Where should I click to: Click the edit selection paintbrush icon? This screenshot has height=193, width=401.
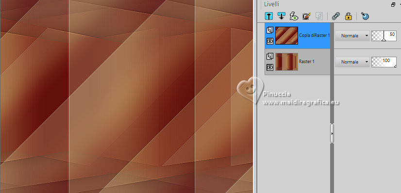[x=306, y=16]
